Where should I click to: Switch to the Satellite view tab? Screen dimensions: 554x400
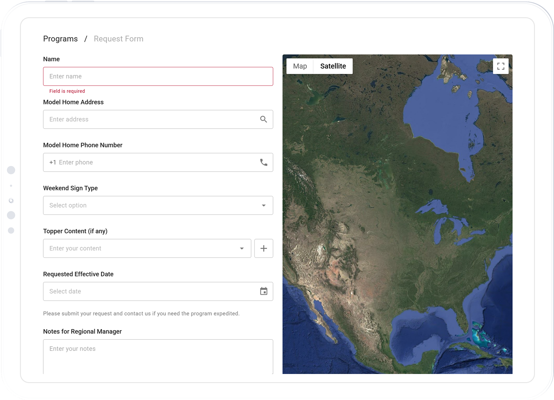click(x=333, y=66)
